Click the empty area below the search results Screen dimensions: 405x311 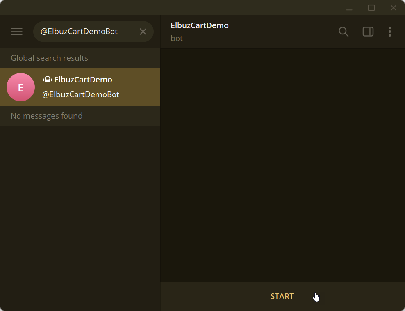pyautogui.click(x=80, y=213)
